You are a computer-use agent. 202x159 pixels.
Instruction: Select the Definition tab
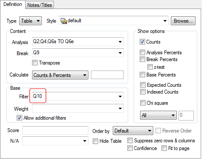13,4
